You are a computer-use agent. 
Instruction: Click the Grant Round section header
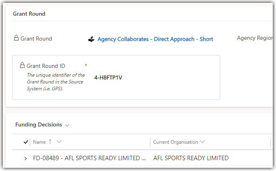(x=29, y=14)
